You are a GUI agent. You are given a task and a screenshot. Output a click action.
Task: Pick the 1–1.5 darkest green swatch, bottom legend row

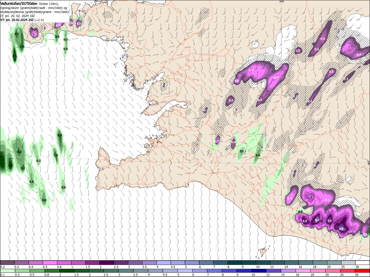coord(67,271)
